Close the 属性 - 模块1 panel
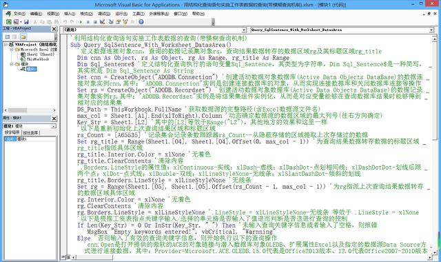Viewport: 441px width, 262px height. [54, 119]
